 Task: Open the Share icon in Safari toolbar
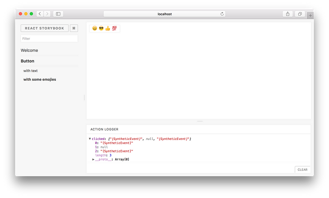pos(287,14)
